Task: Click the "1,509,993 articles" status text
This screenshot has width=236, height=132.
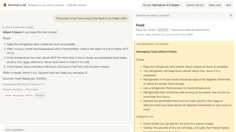Action: (x=76, y=5)
